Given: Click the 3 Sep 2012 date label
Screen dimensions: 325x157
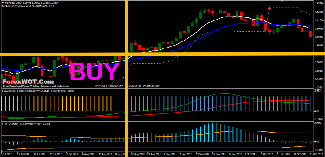Looking at the screenshot, I should point(170,154).
